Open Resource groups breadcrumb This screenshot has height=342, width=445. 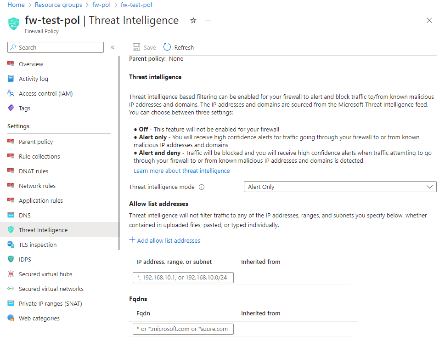point(58,5)
